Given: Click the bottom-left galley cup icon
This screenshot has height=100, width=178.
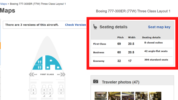Looking at the screenshot, I should 48,67.
